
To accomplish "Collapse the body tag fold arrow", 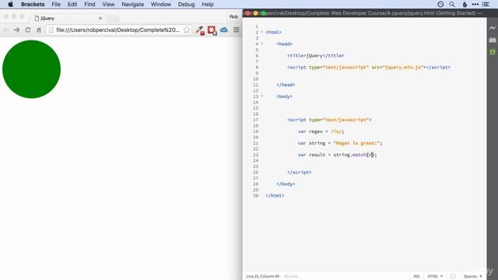I will [x=261, y=96].
